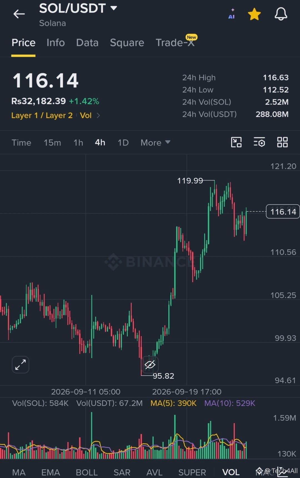Screen dimensions: 300x478
Task: Tap the back arrow icon
Action: pyautogui.click(x=19, y=14)
